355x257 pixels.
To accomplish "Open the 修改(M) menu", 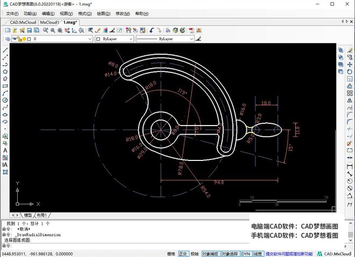I will 123,13.
